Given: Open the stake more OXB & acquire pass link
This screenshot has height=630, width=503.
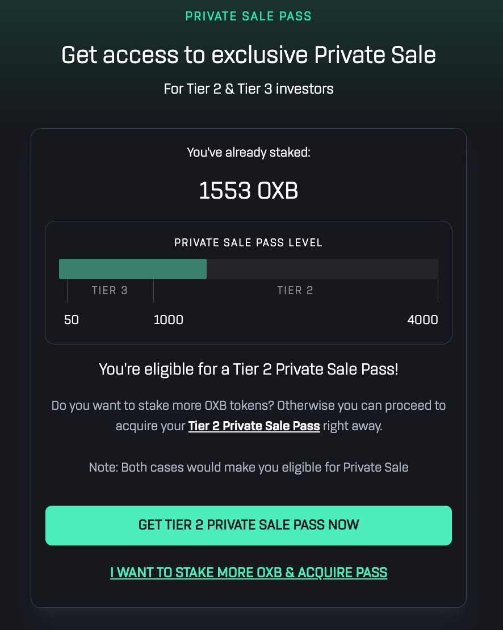Looking at the screenshot, I should [249, 572].
